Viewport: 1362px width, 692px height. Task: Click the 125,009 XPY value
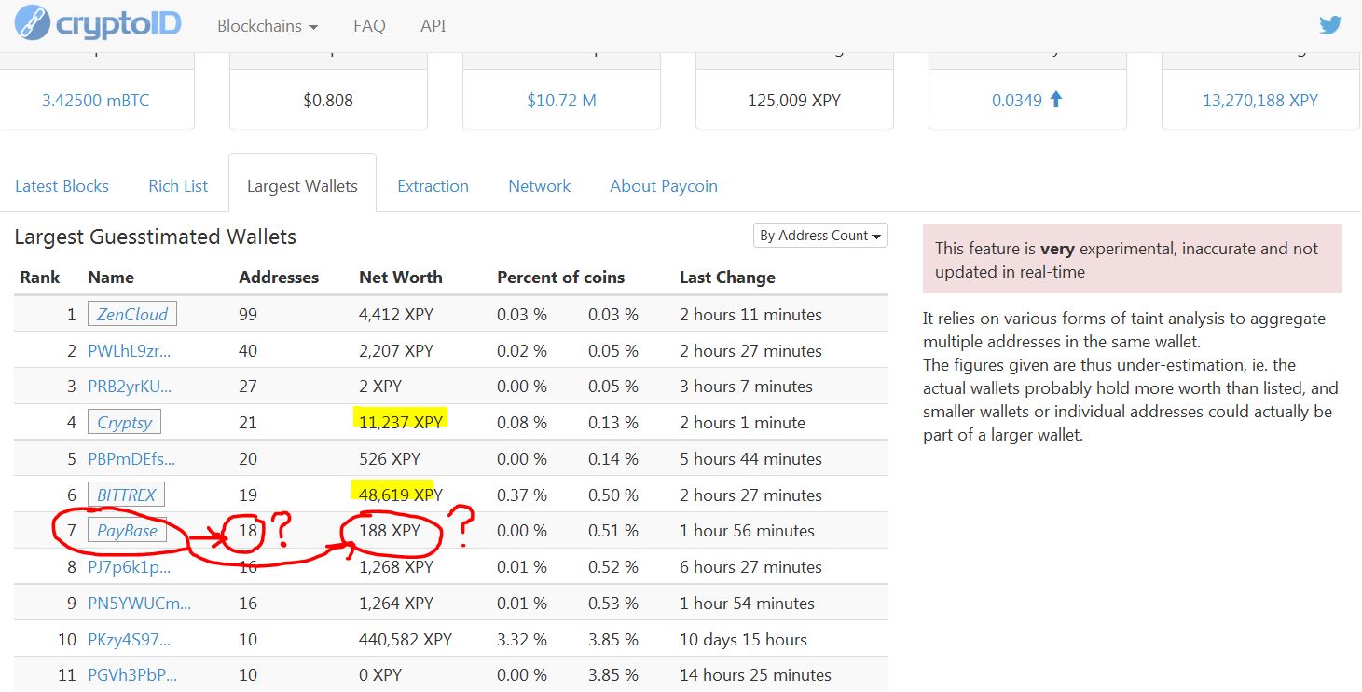794,100
